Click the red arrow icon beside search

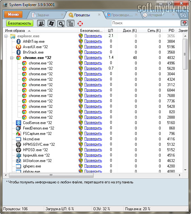click(184, 23)
